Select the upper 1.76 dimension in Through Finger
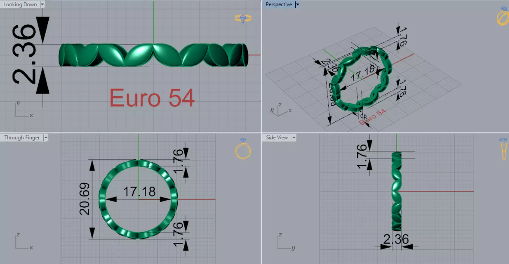Screen dimensions: 509x264 coord(178,161)
